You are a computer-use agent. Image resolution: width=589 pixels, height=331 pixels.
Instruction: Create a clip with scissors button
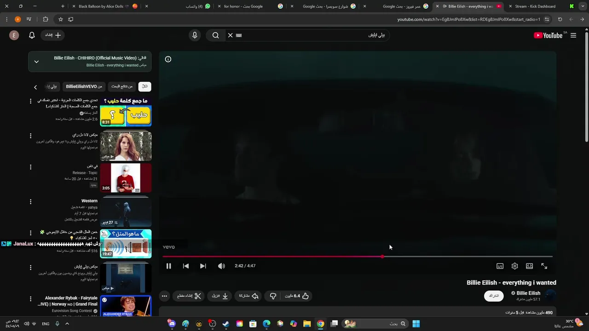[x=189, y=296]
